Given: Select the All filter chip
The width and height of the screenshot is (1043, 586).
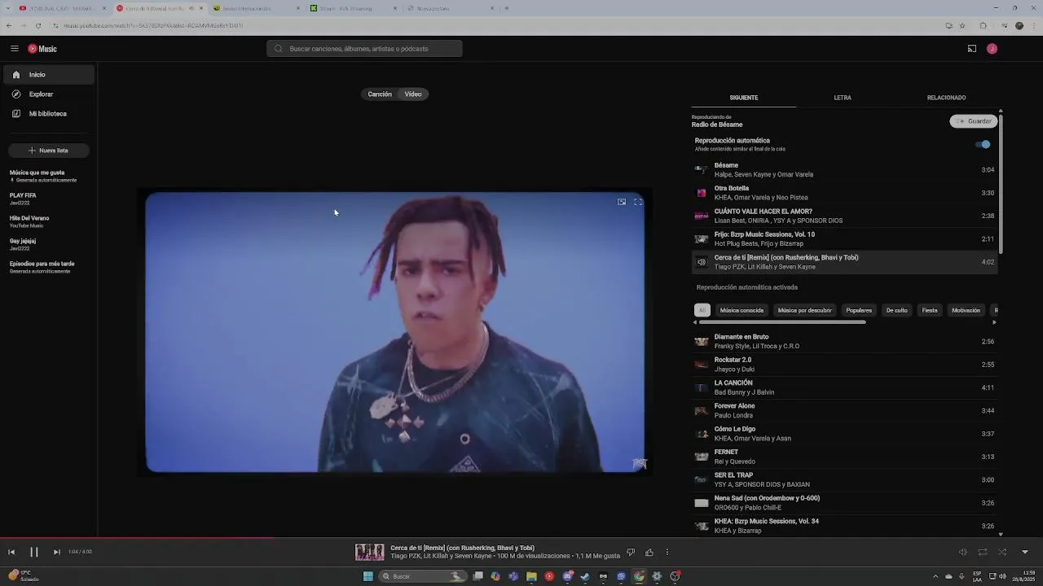Looking at the screenshot, I should tap(702, 310).
